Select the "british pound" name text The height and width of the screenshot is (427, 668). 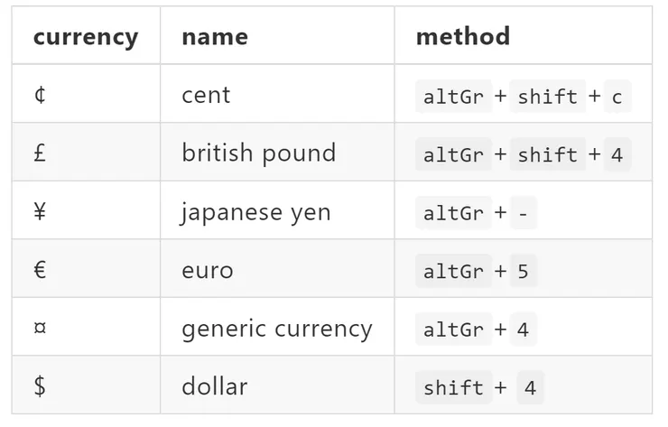tap(258, 153)
